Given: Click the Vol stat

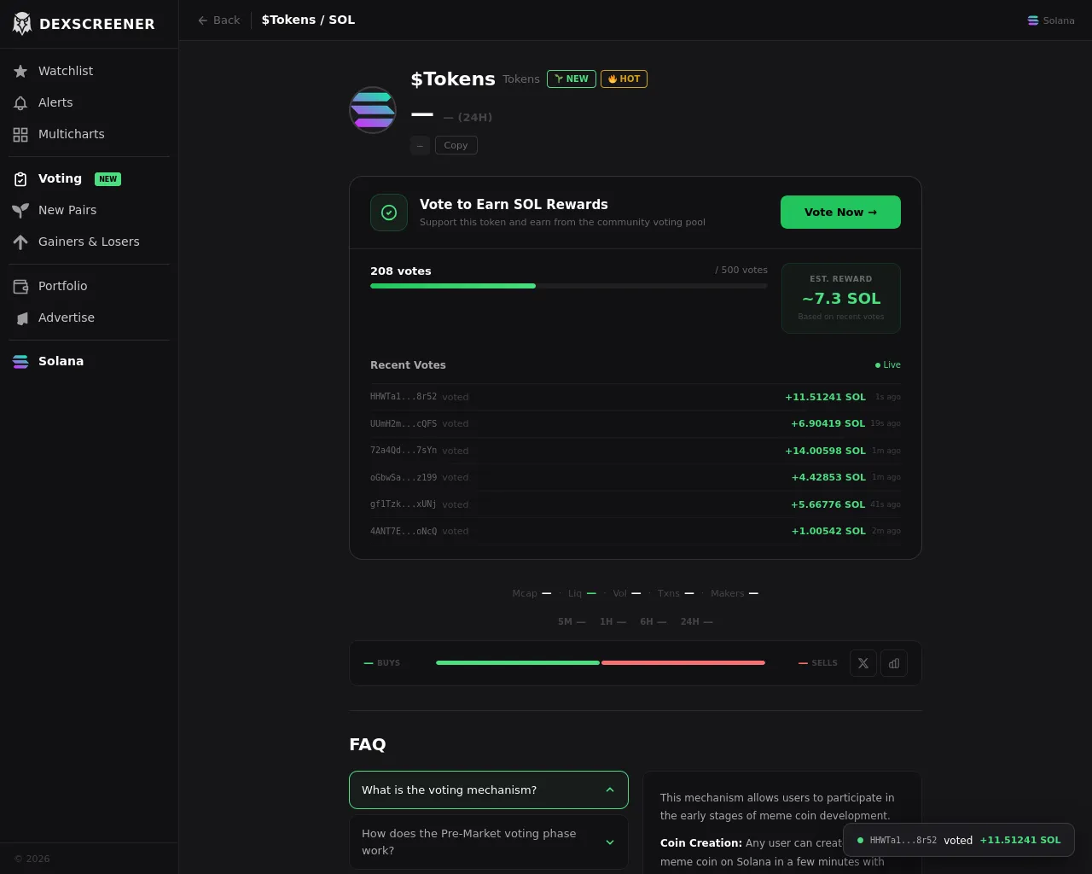Looking at the screenshot, I should click(x=627, y=593).
